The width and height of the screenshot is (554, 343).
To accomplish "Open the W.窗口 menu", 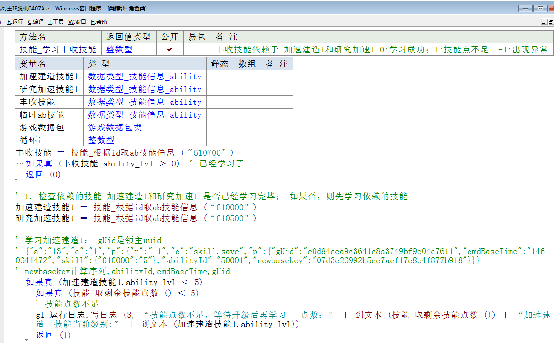I will [x=77, y=21].
